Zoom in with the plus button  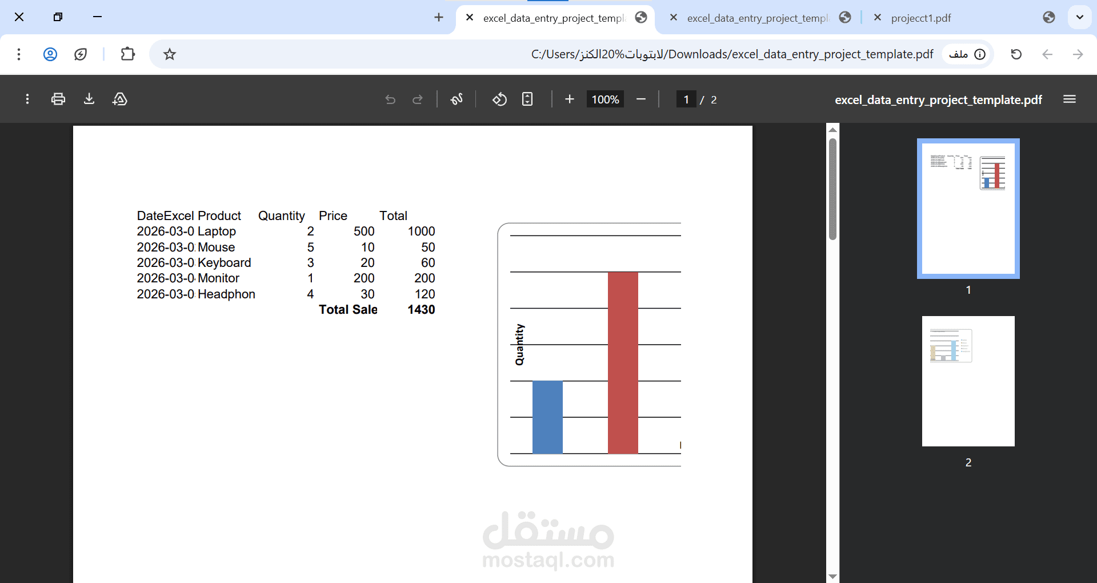[570, 99]
